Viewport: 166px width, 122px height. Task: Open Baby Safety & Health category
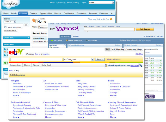click(87, 87)
